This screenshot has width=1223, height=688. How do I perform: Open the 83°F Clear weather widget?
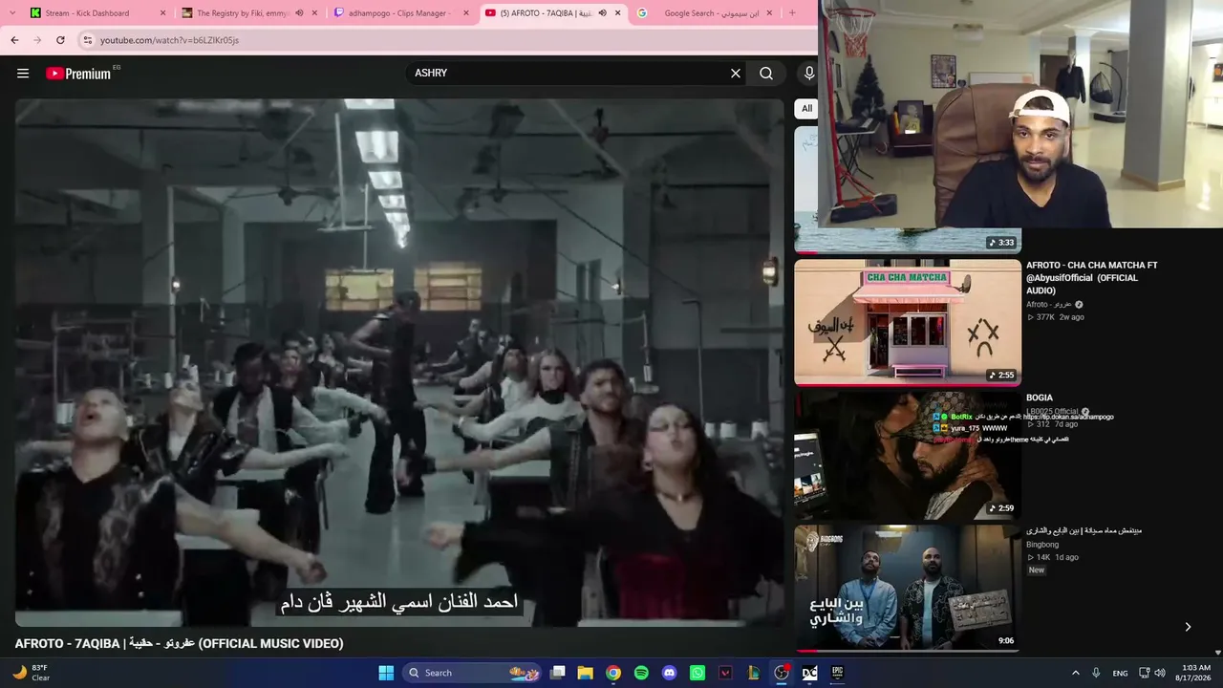pyautogui.click(x=31, y=673)
